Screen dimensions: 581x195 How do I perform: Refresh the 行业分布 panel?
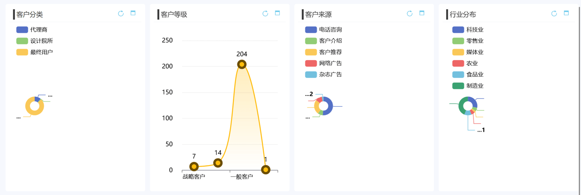pyautogui.click(x=554, y=14)
